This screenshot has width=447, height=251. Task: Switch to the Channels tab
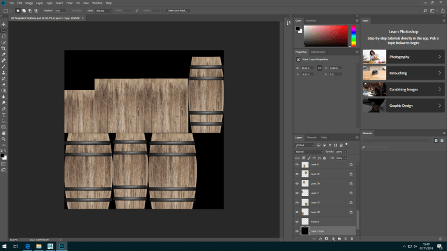pos(311,138)
